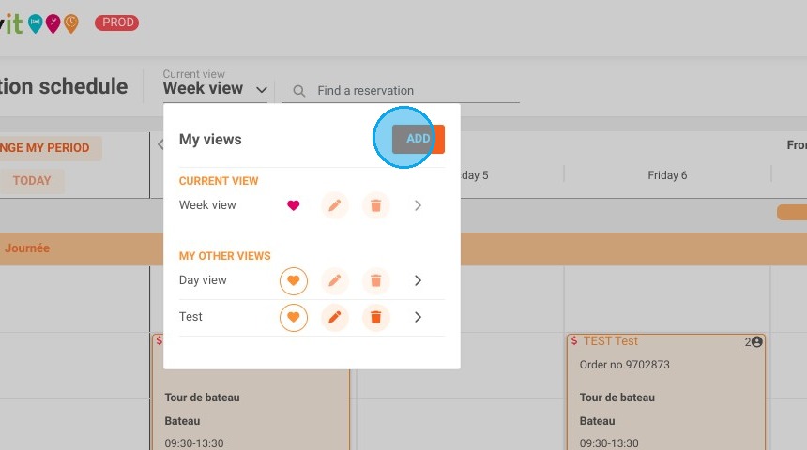Select the Friday 6 column header
807x450 pixels.
tap(667, 175)
